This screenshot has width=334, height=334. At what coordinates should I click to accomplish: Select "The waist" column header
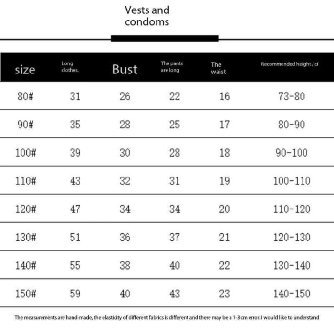pos(218,68)
